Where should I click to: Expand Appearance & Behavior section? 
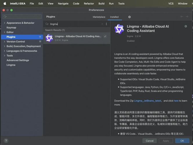coord(4,23)
